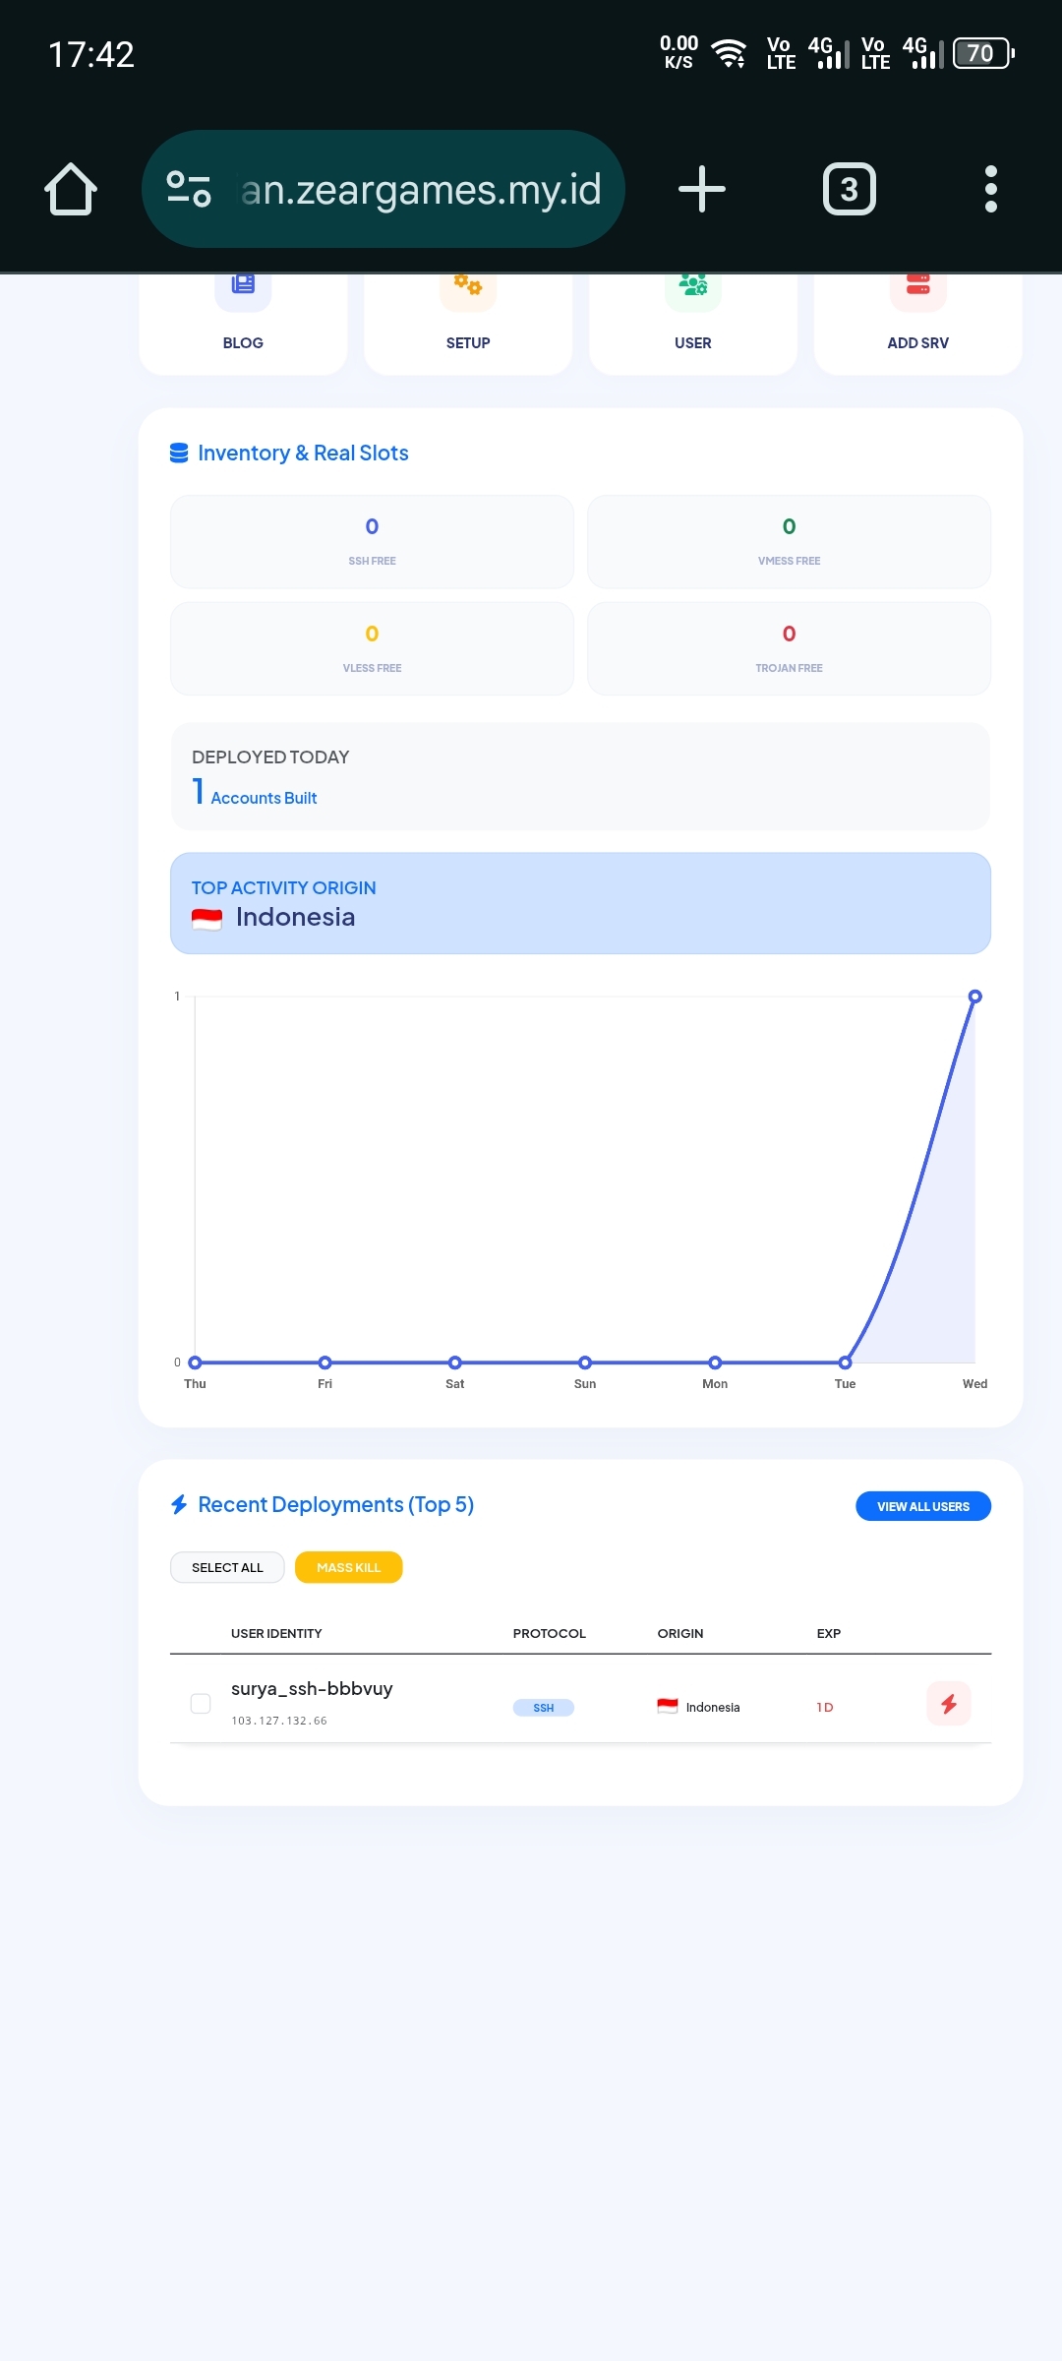Open the browser three-dot menu
Screen dimensions: 1062x2361
990,189
